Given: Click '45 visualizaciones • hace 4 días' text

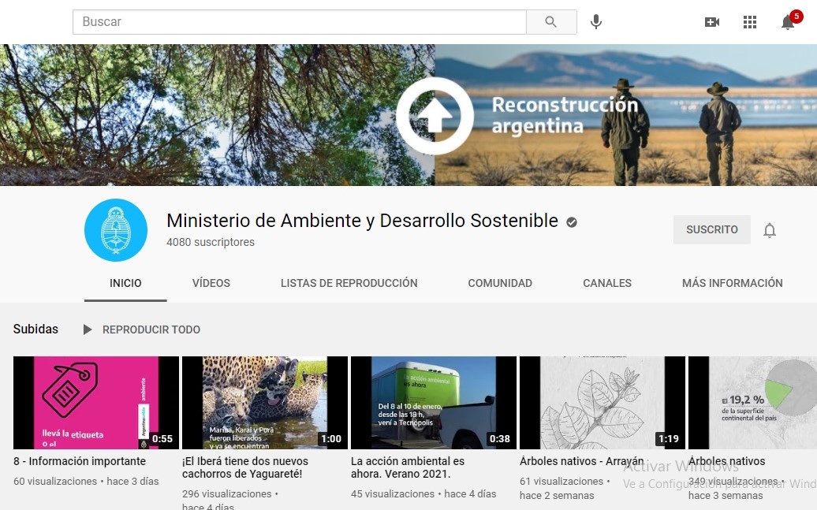Looking at the screenshot, I should [423, 494].
